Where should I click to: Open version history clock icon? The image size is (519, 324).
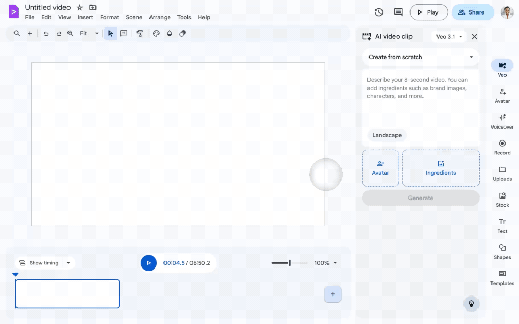(x=379, y=12)
